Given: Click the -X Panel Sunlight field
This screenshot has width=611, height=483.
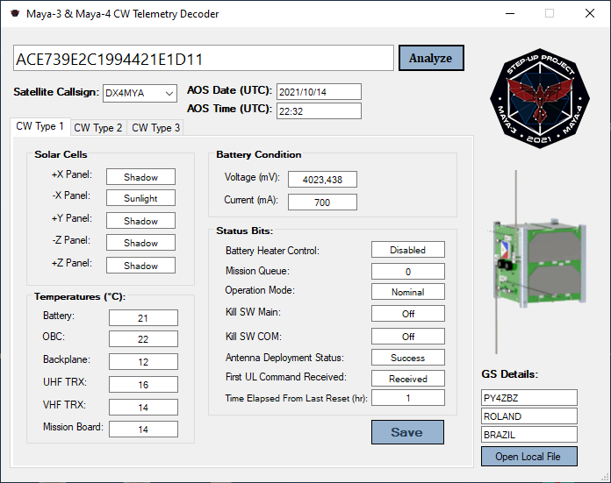Looking at the screenshot, I should coord(140,199).
